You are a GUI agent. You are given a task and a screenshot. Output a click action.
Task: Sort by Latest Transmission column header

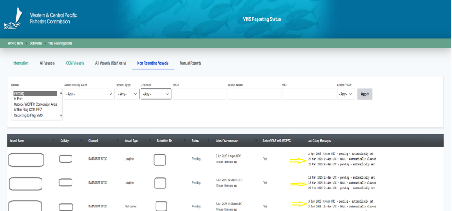(x=227, y=141)
